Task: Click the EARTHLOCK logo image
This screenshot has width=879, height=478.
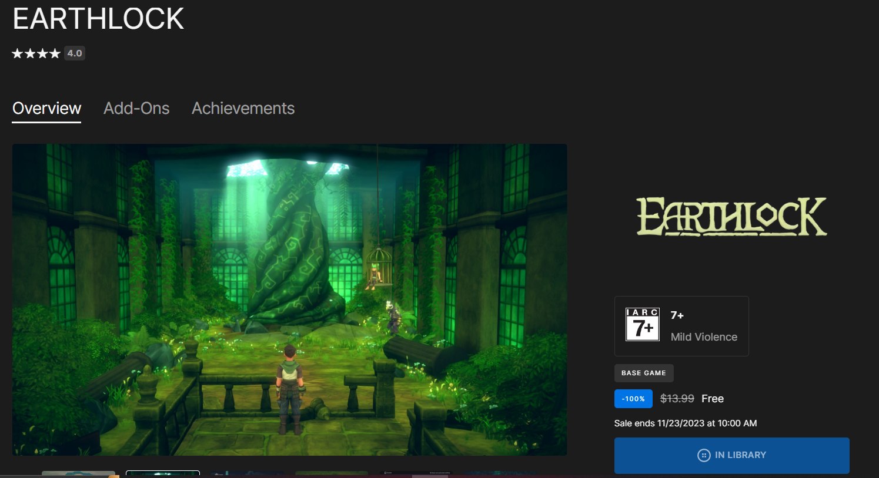Action: pos(731,217)
